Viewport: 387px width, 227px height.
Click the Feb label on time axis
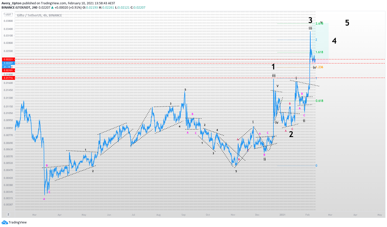[x=307, y=215]
